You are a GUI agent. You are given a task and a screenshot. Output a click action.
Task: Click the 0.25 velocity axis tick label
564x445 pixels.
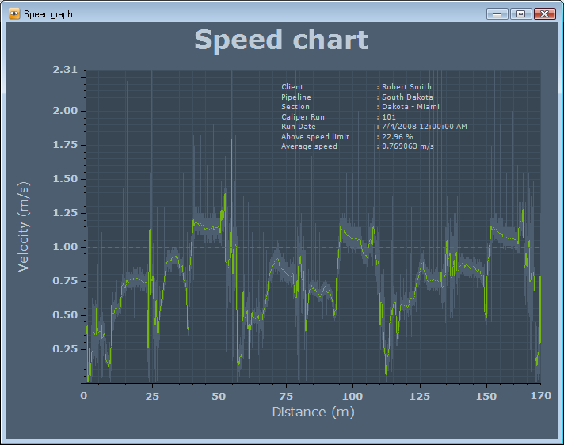[x=65, y=348]
